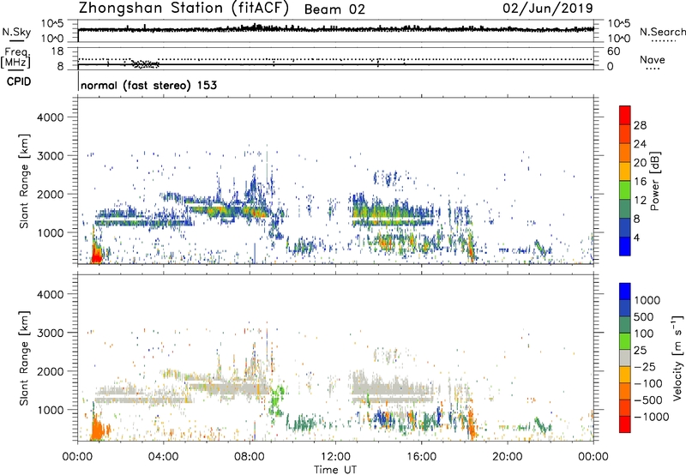Click the orange echo patch near 01:00 in Velocity panel
The height and width of the screenshot is (475, 686).
point(99,429)
